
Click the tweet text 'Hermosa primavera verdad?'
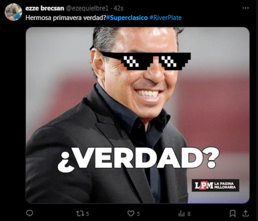pos(66,18)
